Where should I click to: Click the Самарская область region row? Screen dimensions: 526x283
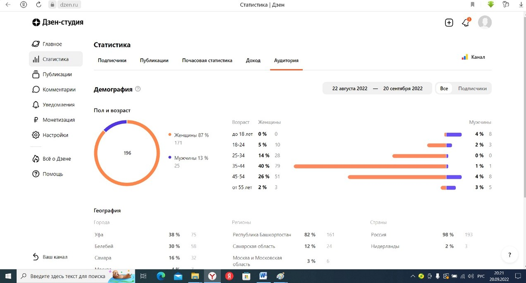pyautogui.click(x=284, y=246)
